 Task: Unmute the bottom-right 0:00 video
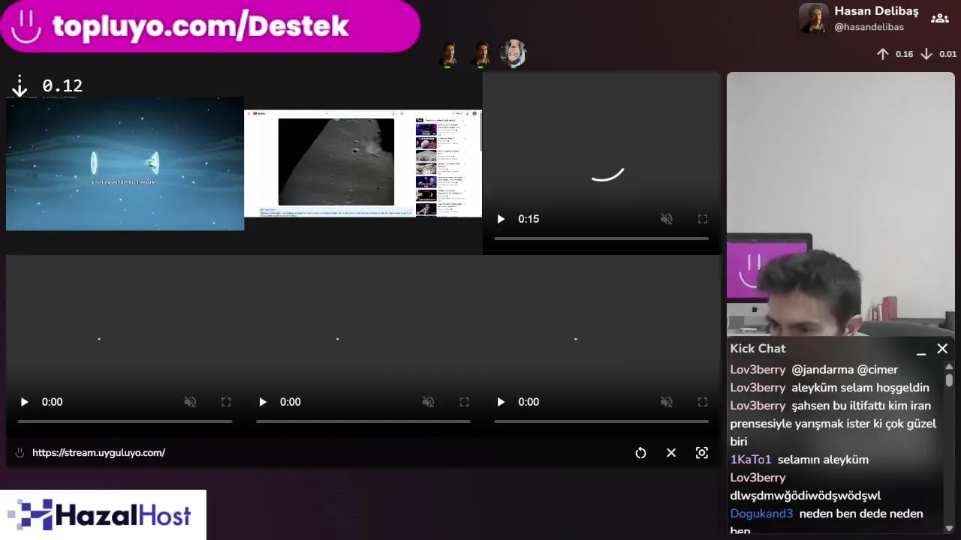point(666,402)
